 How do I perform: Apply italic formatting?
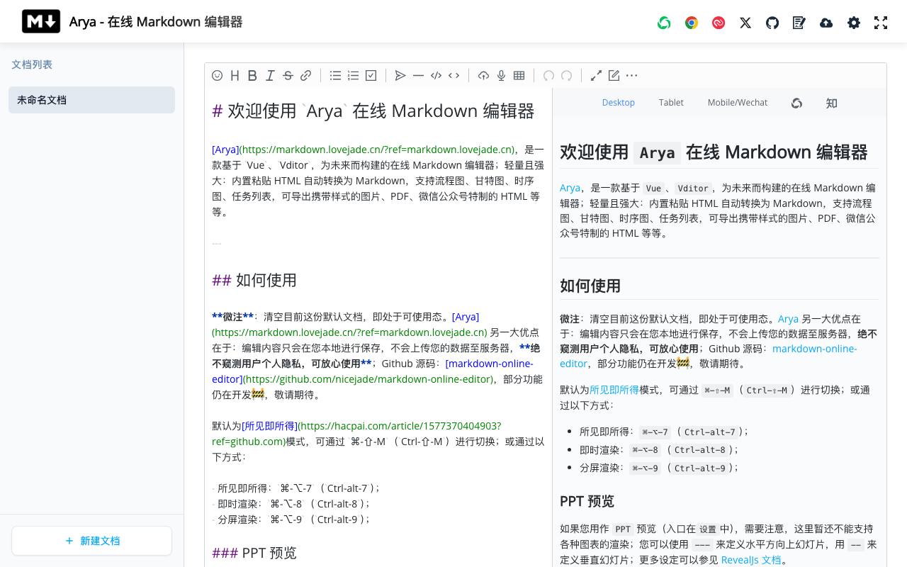tap(270, 75)
